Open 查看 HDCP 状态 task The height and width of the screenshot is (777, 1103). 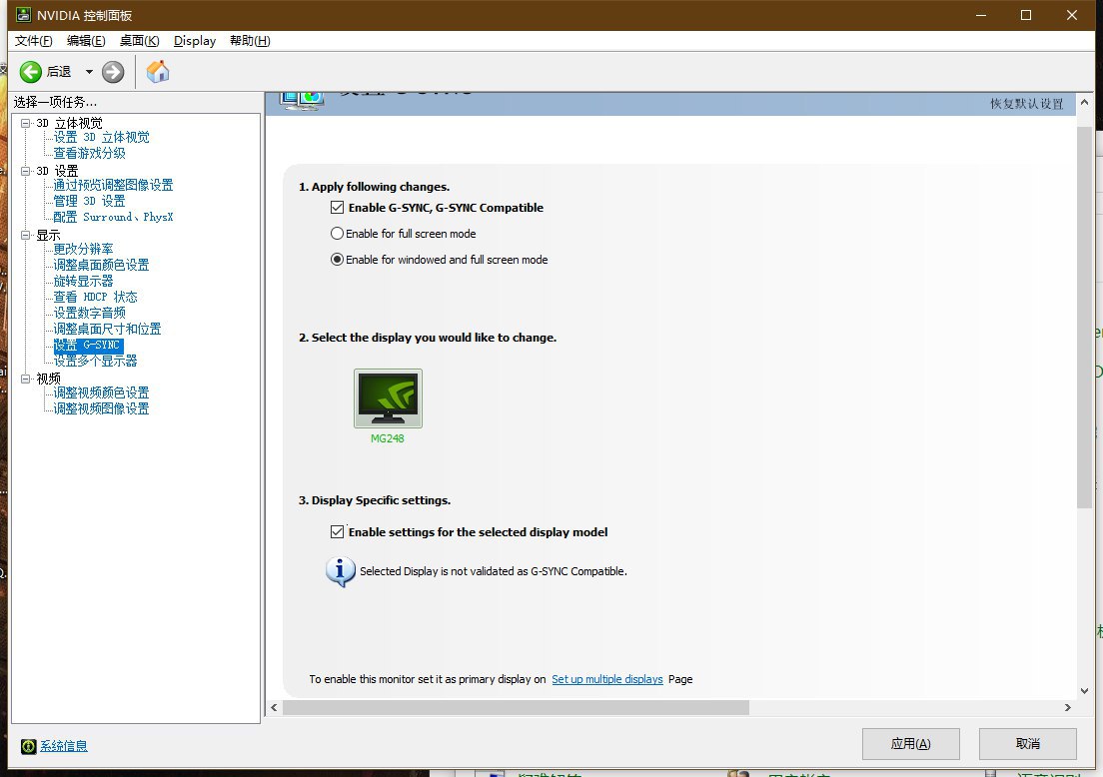pos(96,297)
